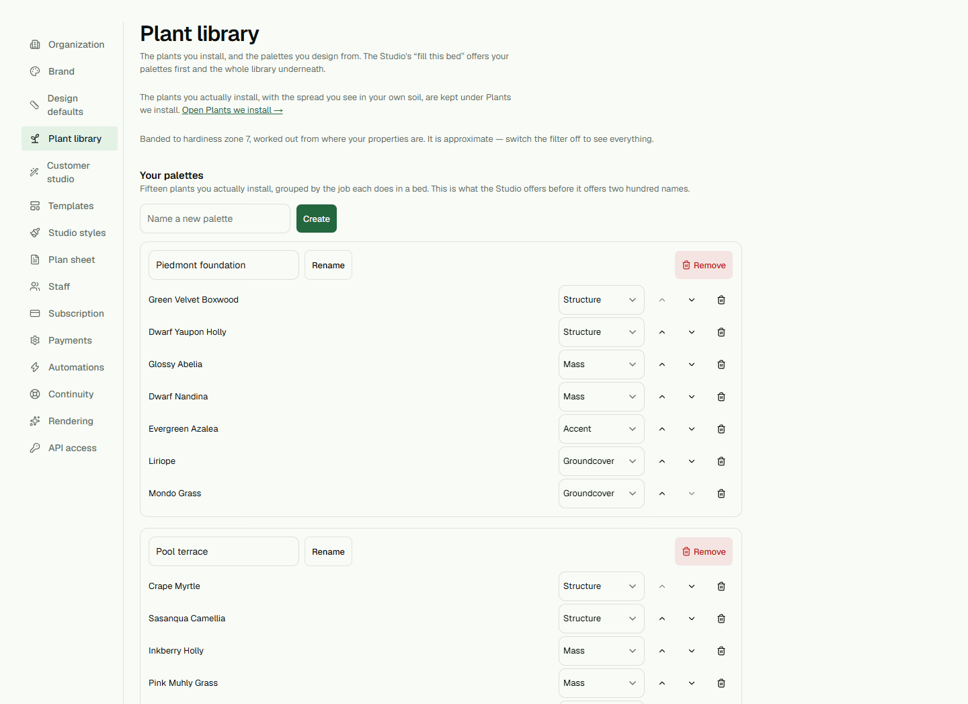Go to API access page
This screenshot has width=968, height=704.
pos(69,448)
